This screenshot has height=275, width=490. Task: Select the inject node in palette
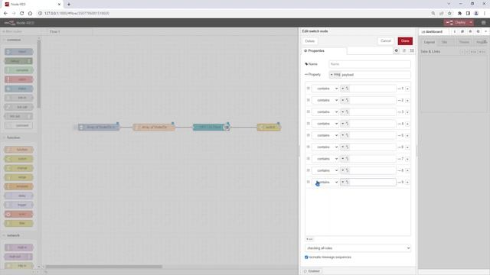(x=18, y=52)
